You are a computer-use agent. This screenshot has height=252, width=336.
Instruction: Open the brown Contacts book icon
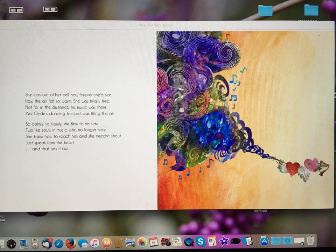click(x=118, y=243)
